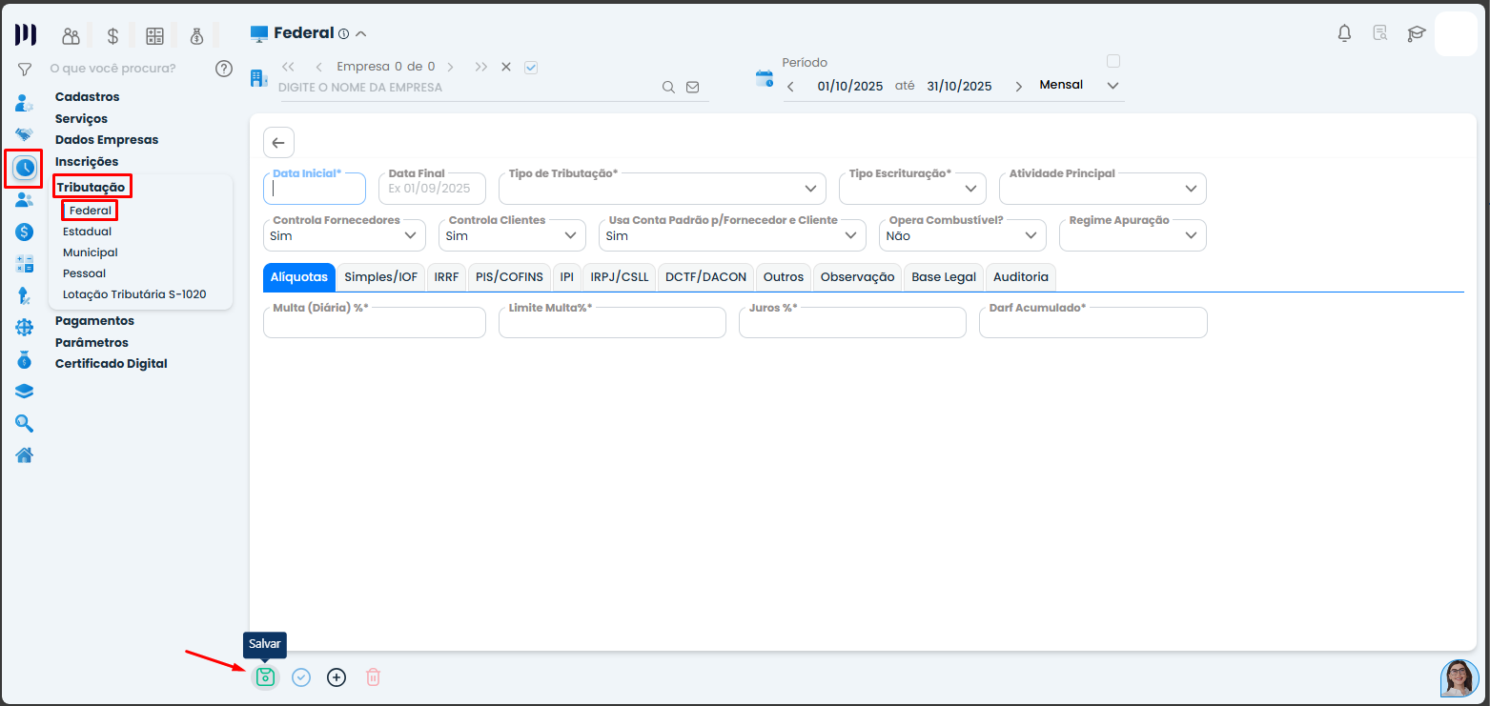Open the notifications bell
The width and height of the screenshot is (1490, 706).
tap(1344, 33)
